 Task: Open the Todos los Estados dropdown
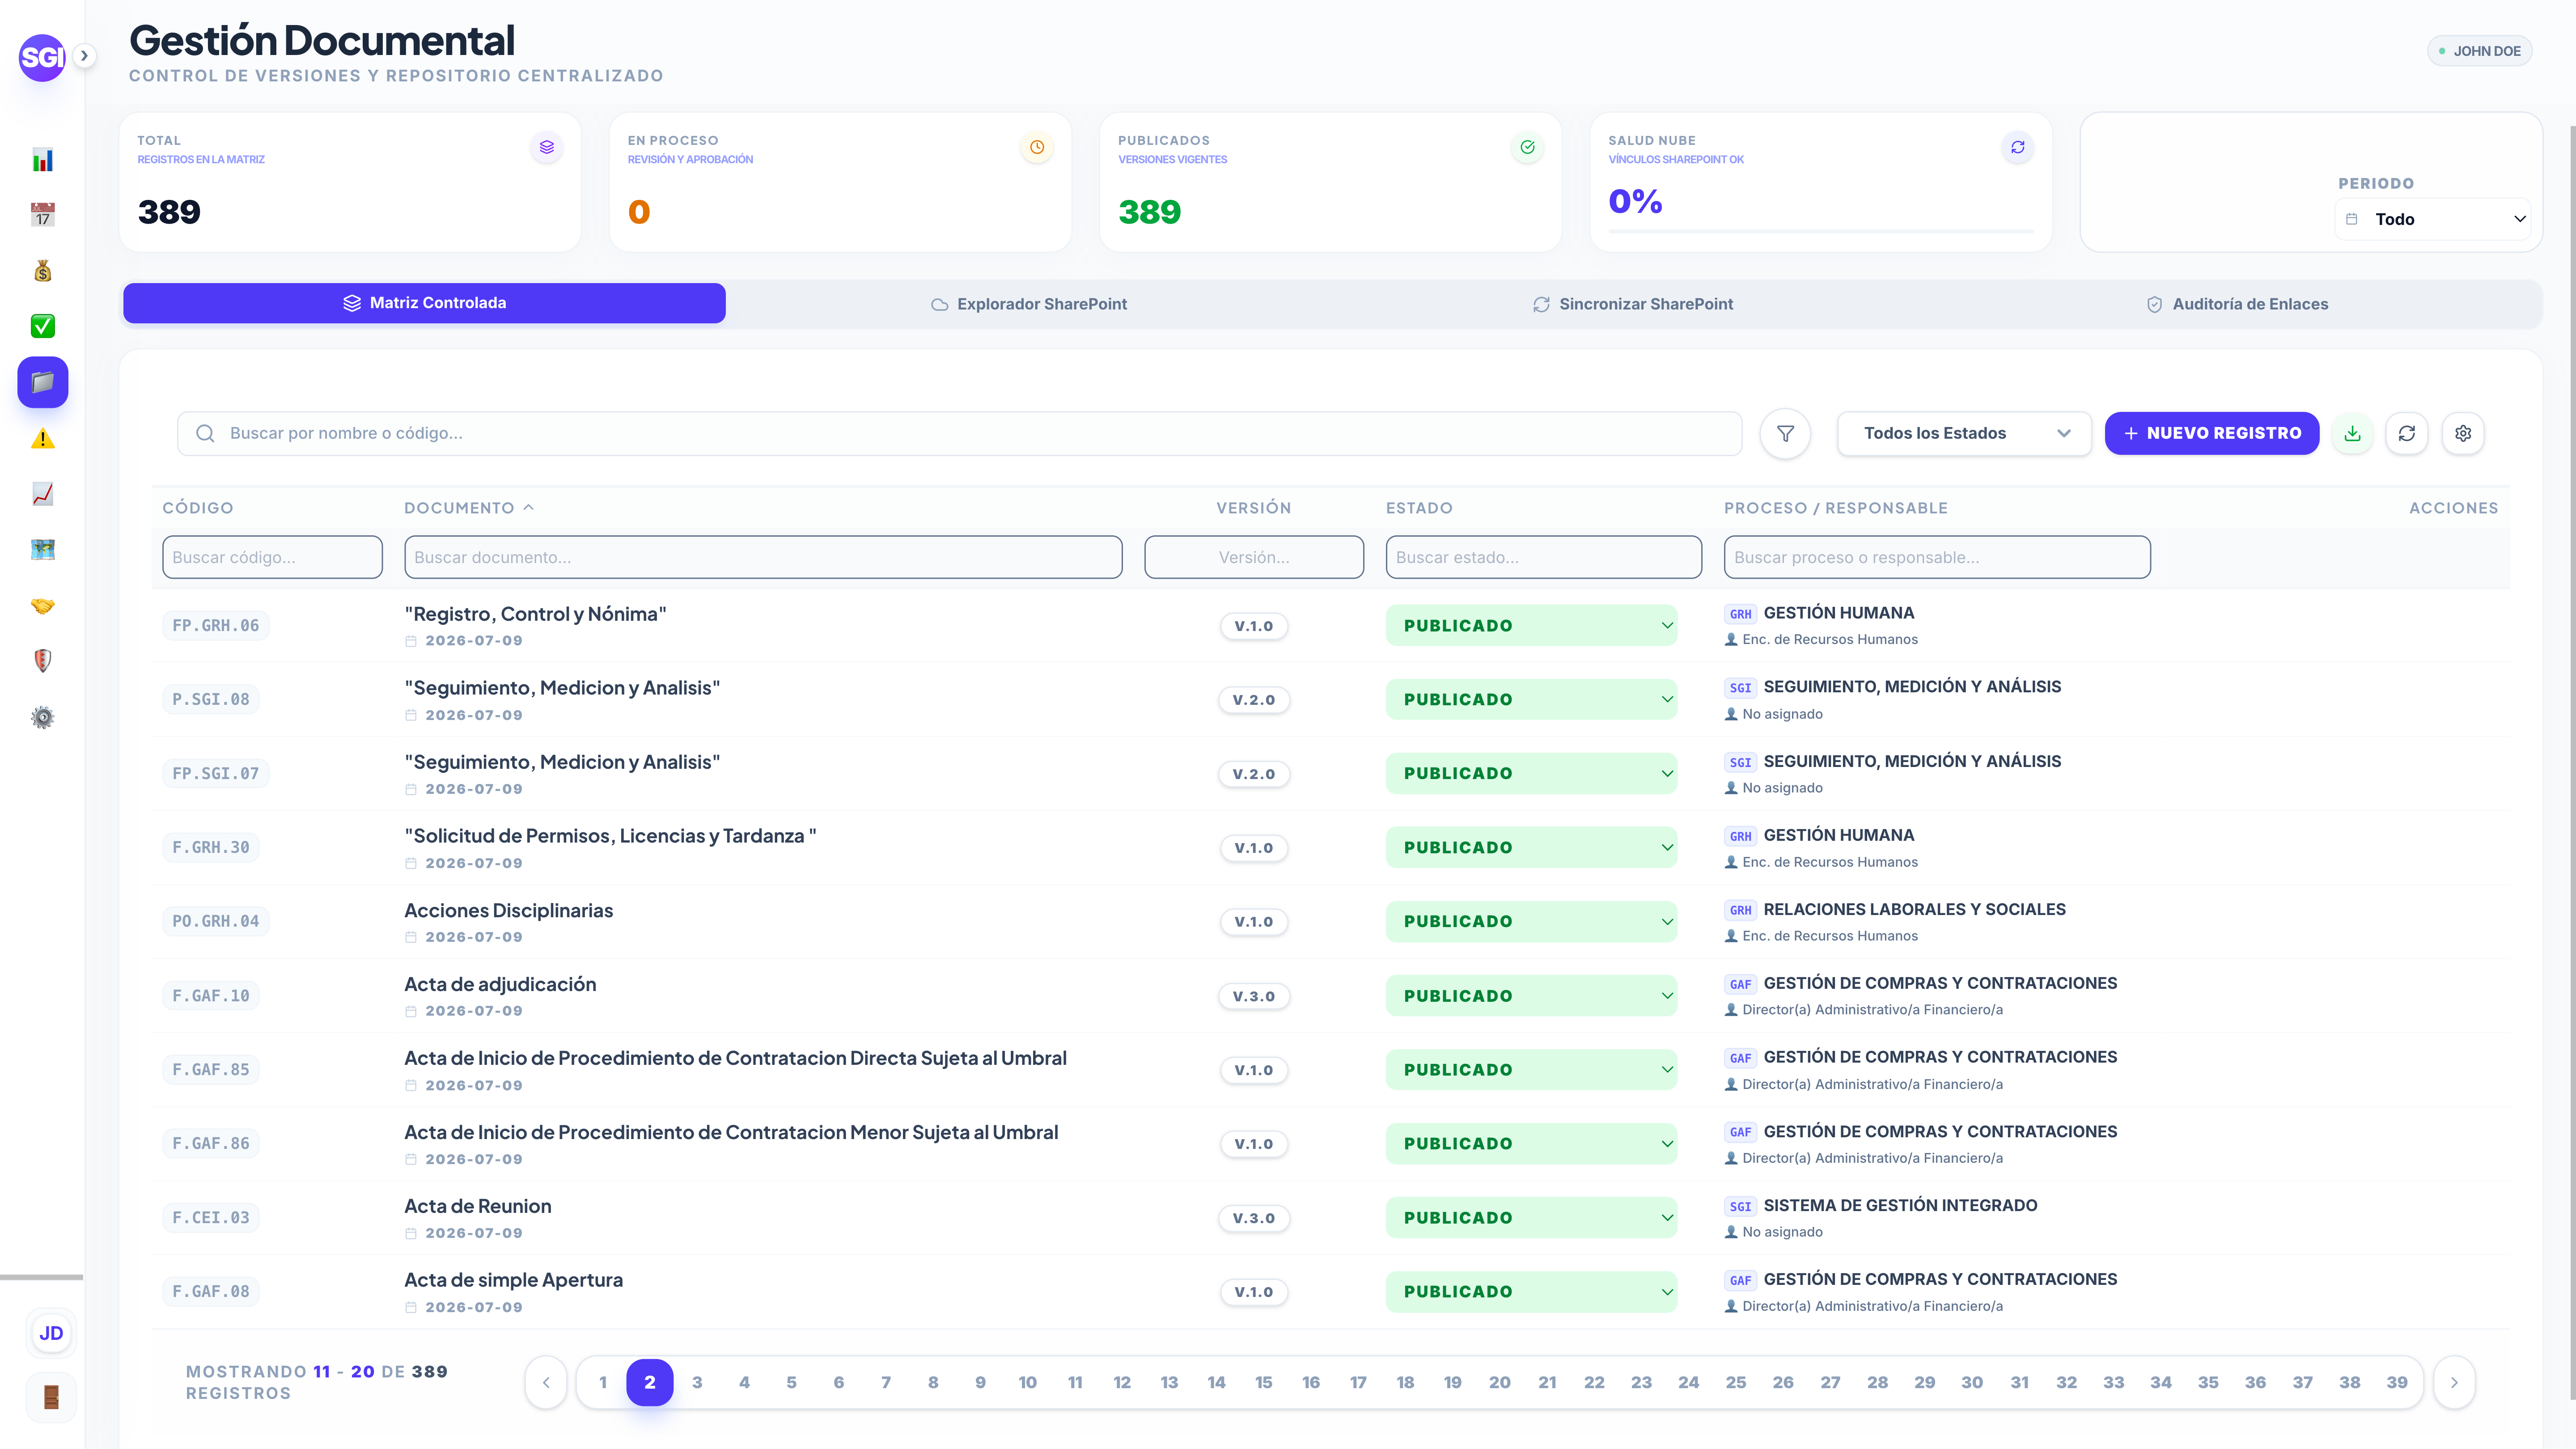click(1964, 433)
